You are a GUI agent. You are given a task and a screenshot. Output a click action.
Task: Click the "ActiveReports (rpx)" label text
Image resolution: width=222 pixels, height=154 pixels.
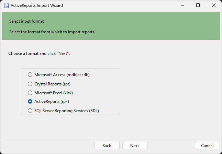point(52,102)
